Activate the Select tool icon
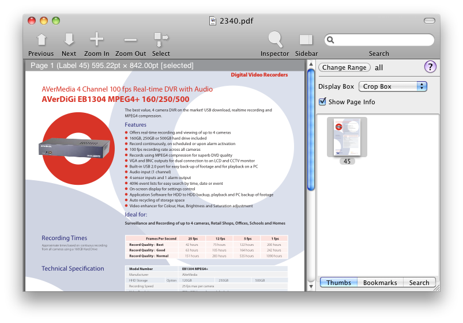 click(161, 40)
